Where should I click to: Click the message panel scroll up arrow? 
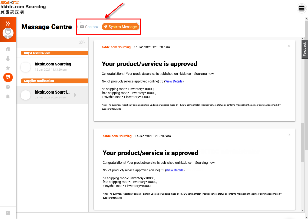click(x=303, y=39)
